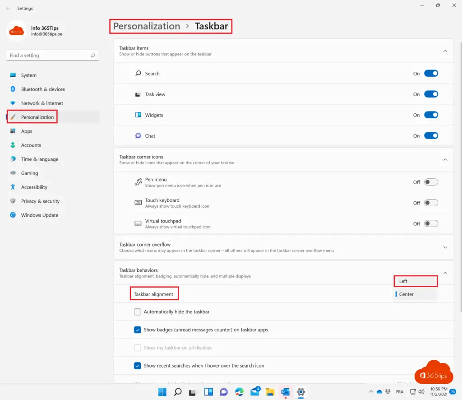Open File Explorer from the taskbar
Screen dimensions: 462x400
270,392
